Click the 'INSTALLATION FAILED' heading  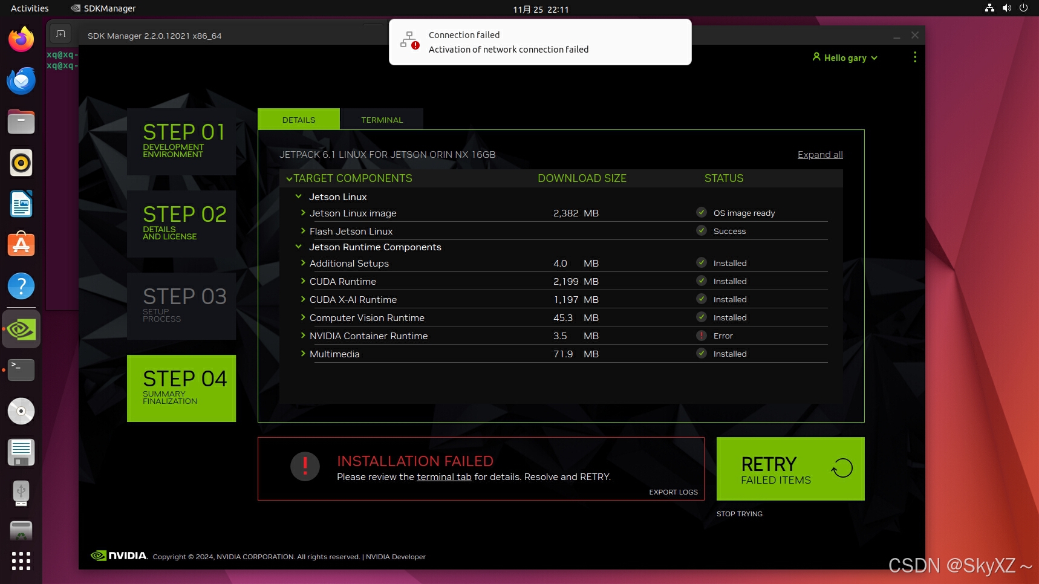click(x=415, y=461)
